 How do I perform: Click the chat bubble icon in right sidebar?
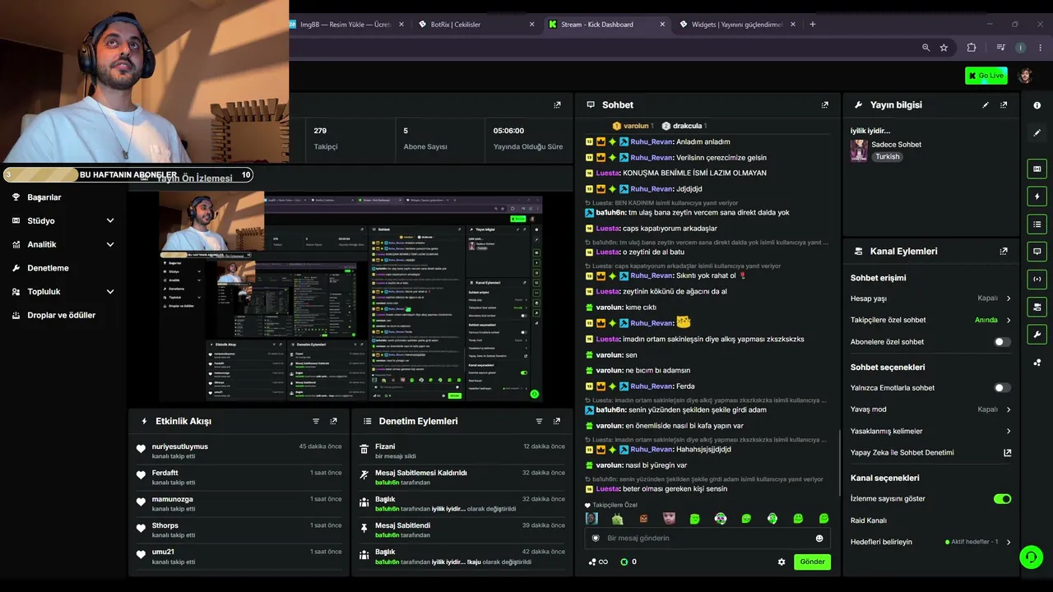point(1037,252)
